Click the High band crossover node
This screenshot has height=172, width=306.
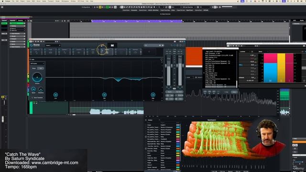point(153,95)
